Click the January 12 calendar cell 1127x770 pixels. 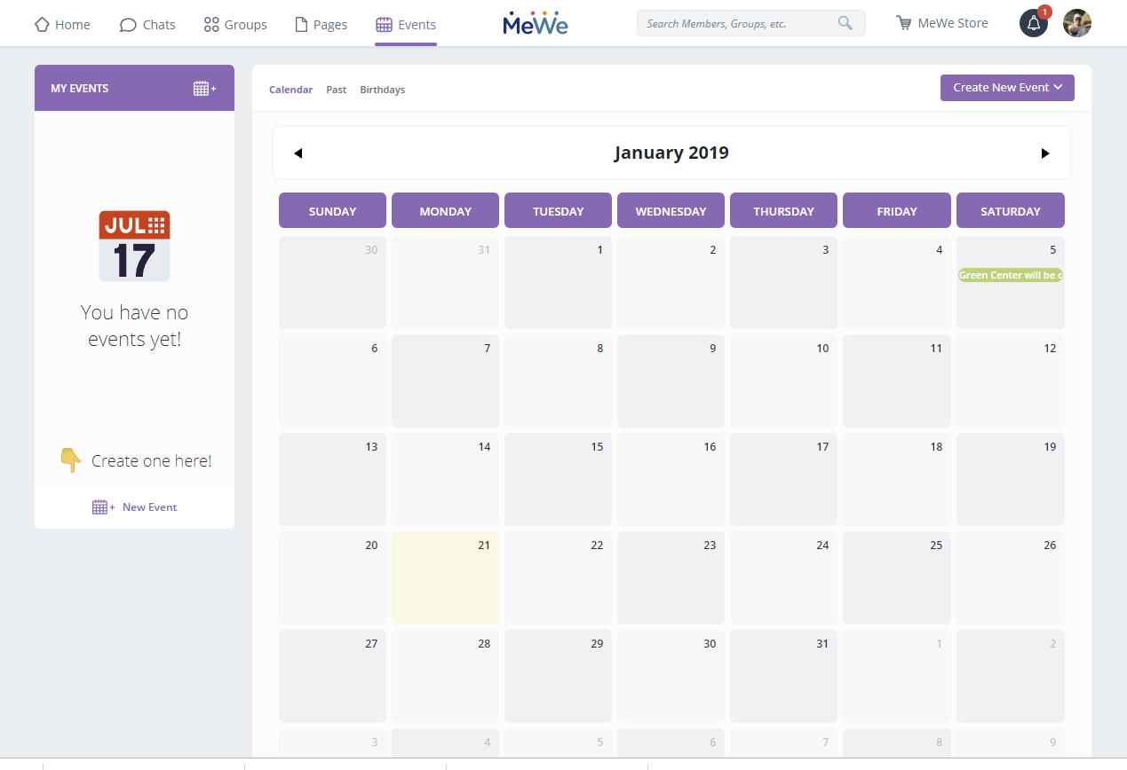tap(1011, 381)
